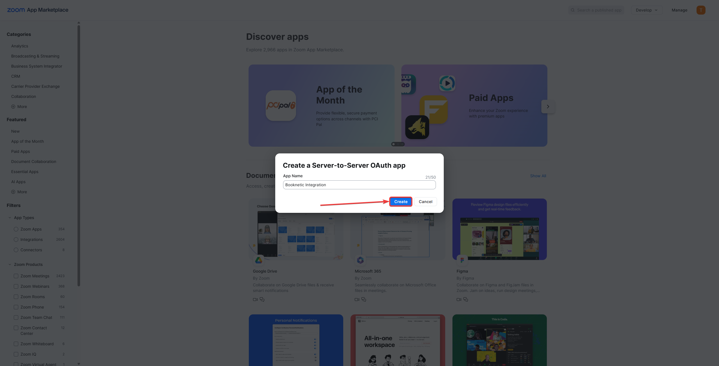Click the Manage link

(x=679, y=10)
